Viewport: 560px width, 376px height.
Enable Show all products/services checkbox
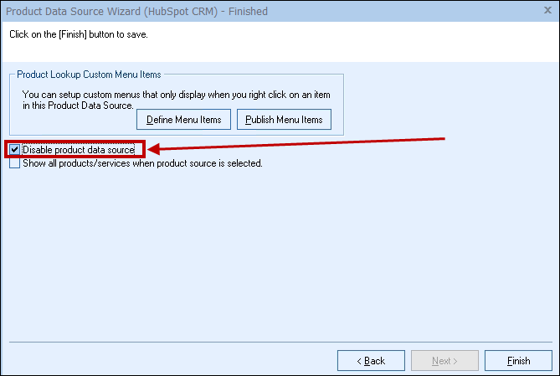(15, 163)
